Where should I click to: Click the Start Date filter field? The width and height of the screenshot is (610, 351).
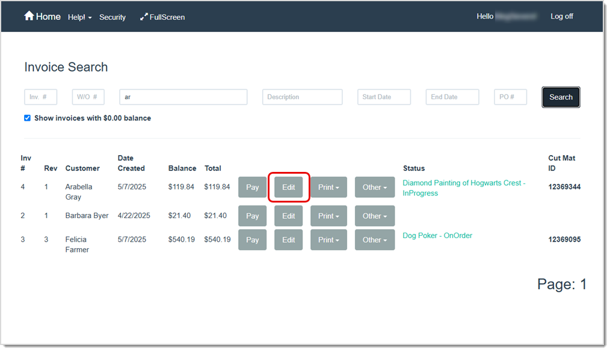(384, 96)
